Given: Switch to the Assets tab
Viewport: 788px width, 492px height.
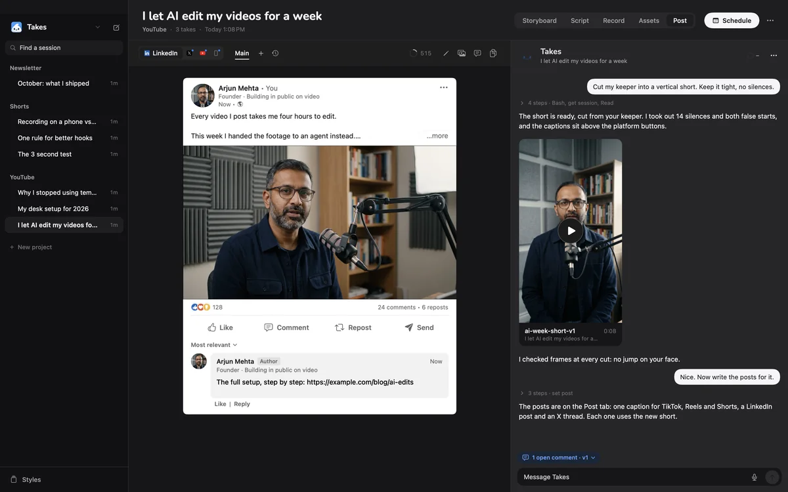Looking at the screenshot, I should click(x=649, y=20).
